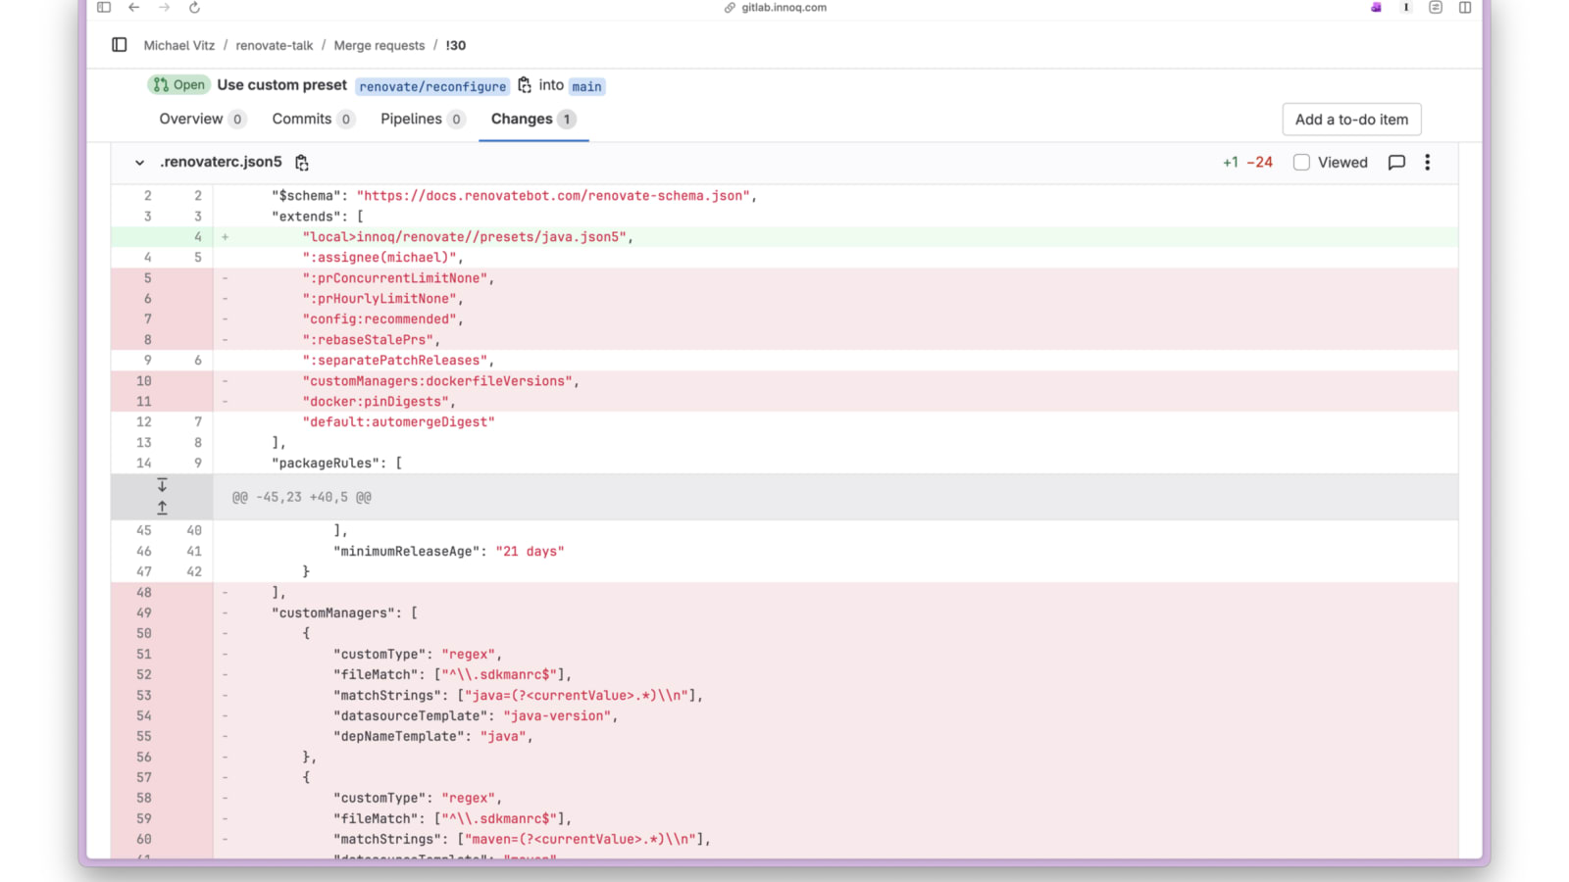Go back in browser history
This screenshot has width=1569, height=882.
click(134, 8)
